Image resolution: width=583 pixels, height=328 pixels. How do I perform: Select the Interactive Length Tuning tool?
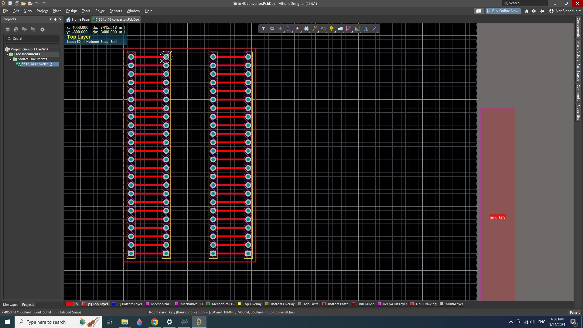[x=323, y=29]
